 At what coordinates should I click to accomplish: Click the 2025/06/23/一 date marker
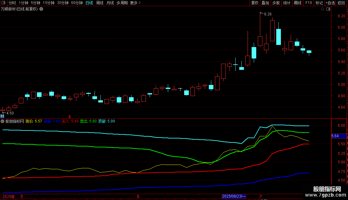pos(234,196)
